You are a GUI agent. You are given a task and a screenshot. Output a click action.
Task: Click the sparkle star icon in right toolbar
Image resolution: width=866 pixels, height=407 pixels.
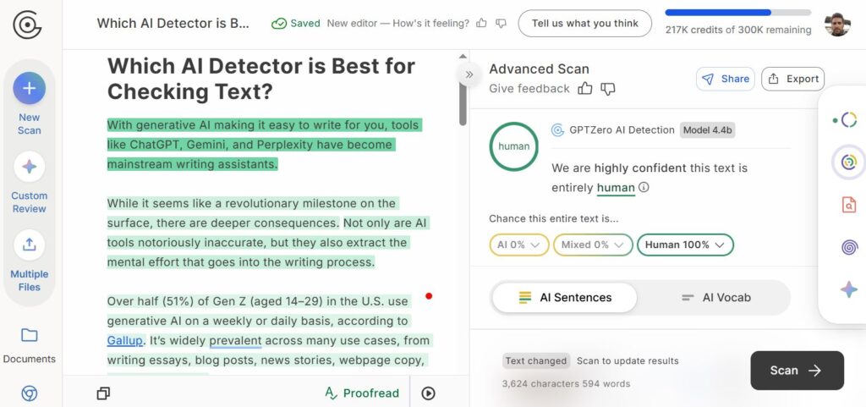pos(849,289)
